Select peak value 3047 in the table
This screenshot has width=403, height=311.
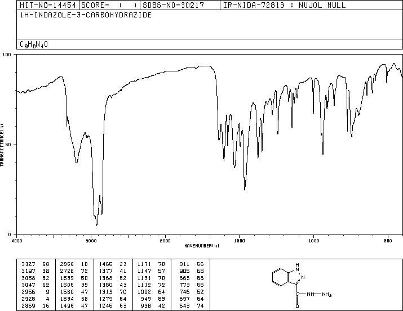28,285
